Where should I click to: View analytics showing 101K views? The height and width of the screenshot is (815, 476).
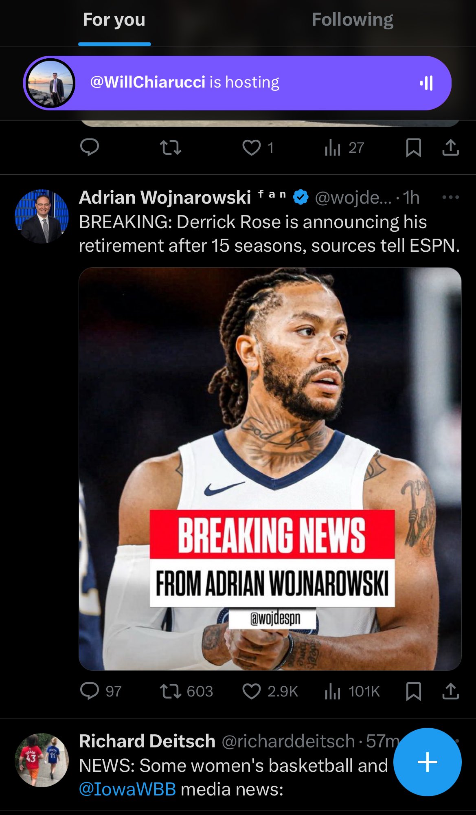pos(352,691)
